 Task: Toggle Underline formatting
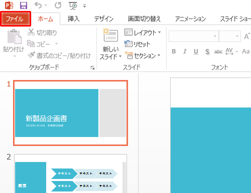196,51
